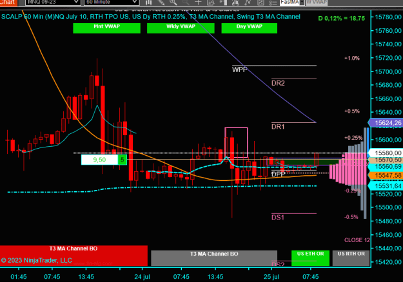Select the DS1 support level label
Viewport: 403px width, 282px height.
point(278,218)
